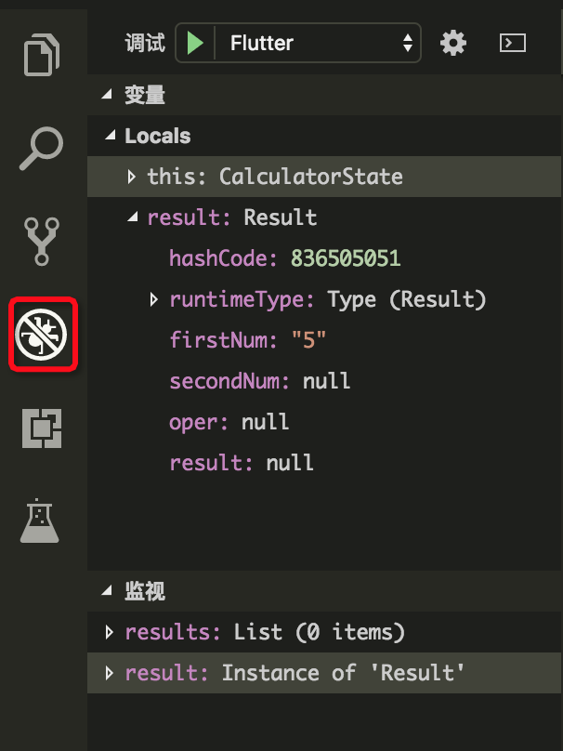Open the Source Control branch icon
The width and height of the screenshot is (563, 751).
tap(42, 241)
